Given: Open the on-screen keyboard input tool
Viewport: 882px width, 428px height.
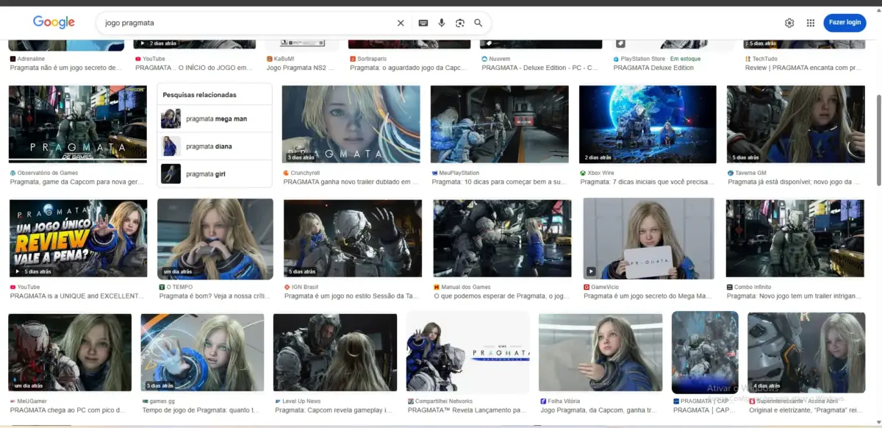Looking at the screenshot, I should (423, 23).
